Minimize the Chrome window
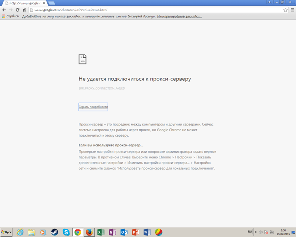The height and width of the screenshot is (237, 296). 276,2
